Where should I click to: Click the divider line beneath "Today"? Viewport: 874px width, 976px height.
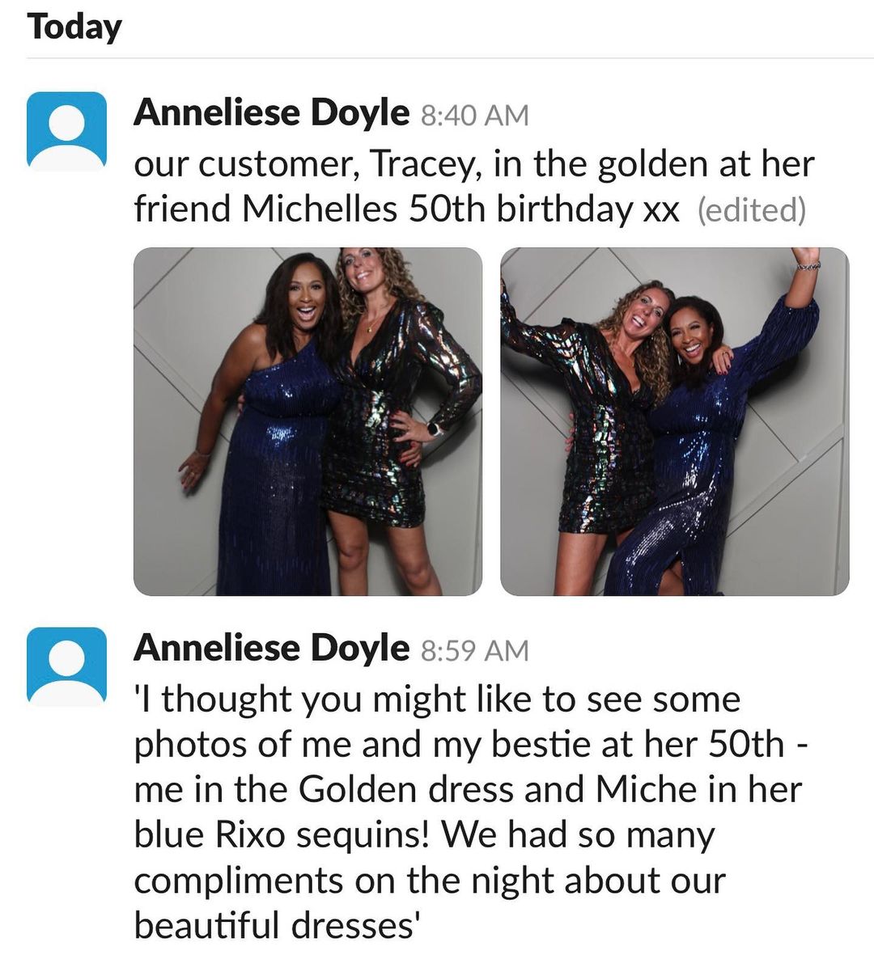(450, 58)
